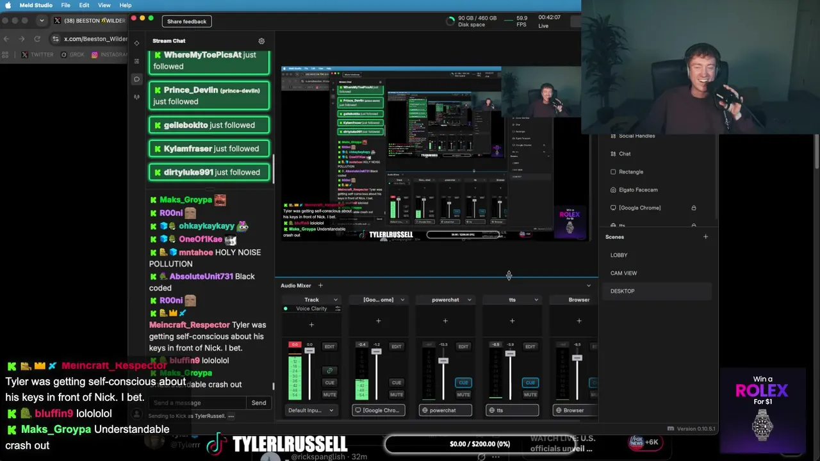Open the Google Chrome channel dropdown chevron
This screenshot has height=461, width=820.
tap(402, 300)
